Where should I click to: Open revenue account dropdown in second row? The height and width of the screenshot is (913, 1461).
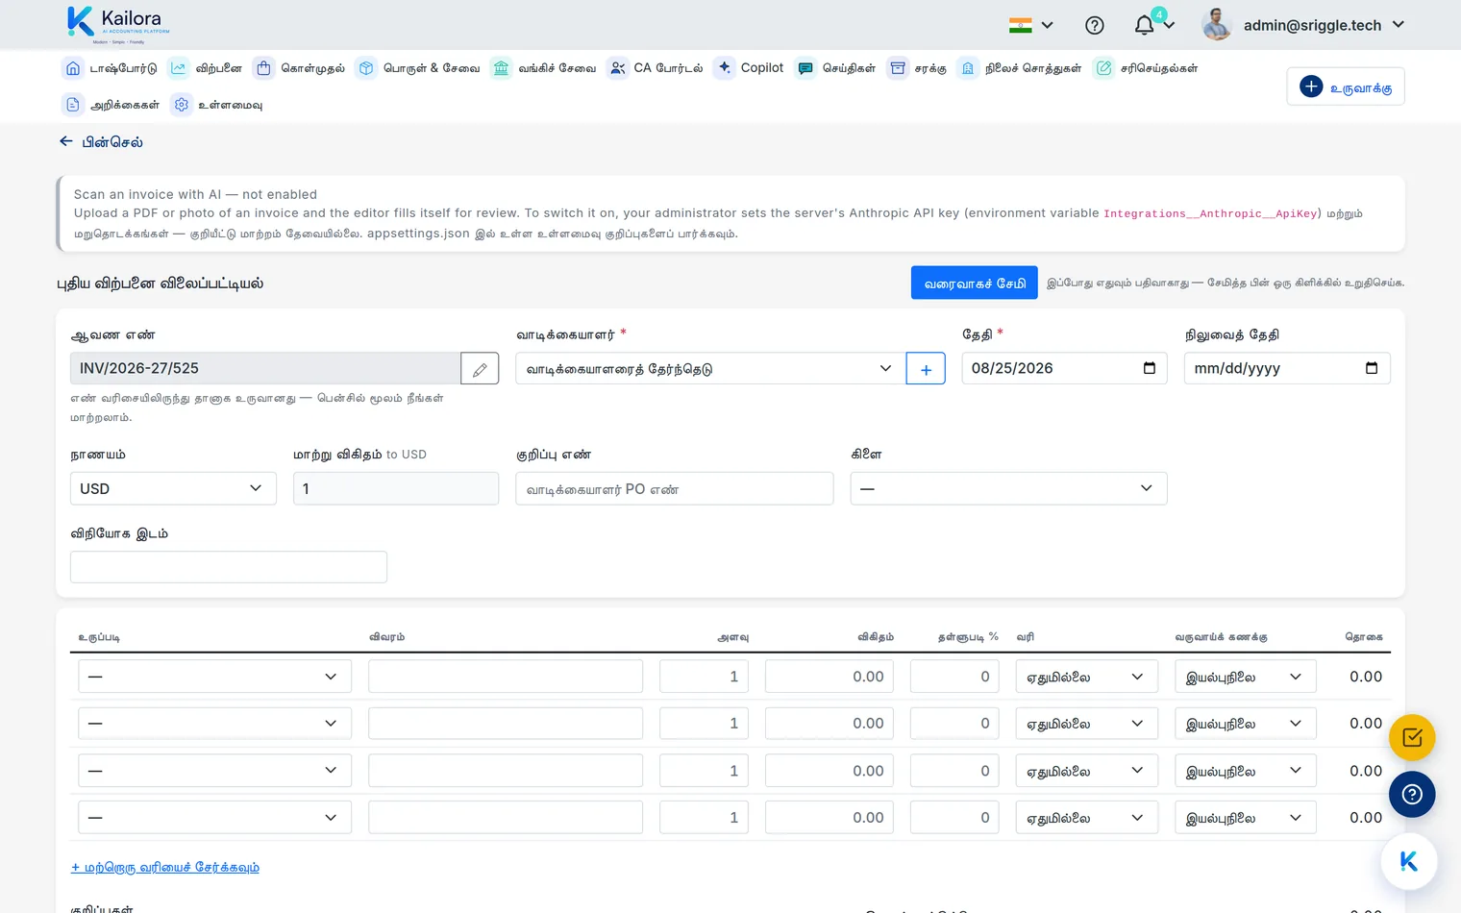(x=1245, y=724)
